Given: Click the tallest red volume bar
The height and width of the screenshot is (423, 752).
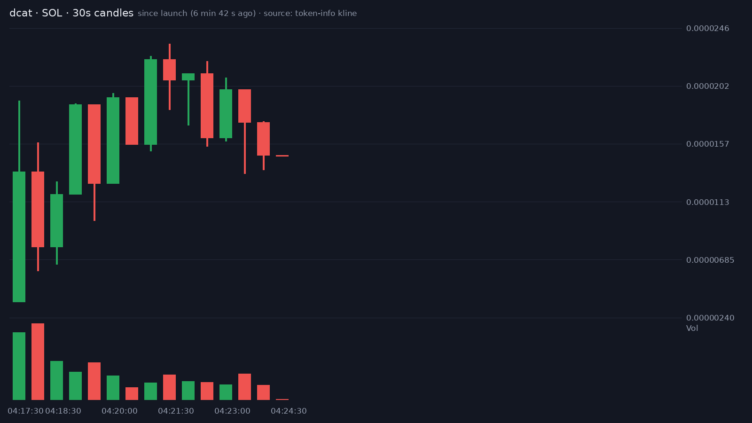Looking at the screenshot, I should [38, 361].
